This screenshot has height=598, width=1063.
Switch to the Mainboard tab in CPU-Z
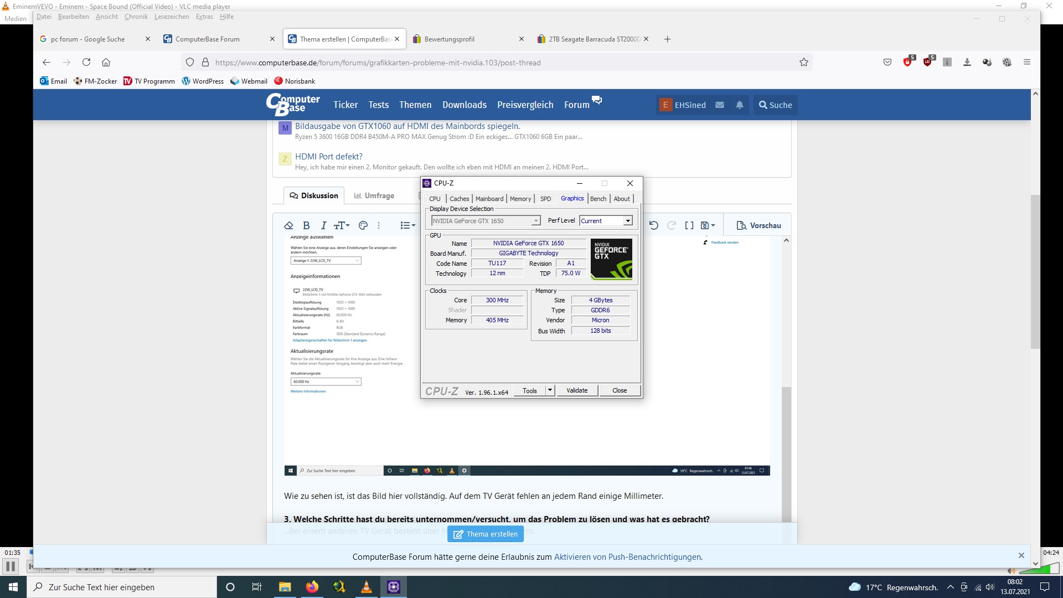coord(489,199)
